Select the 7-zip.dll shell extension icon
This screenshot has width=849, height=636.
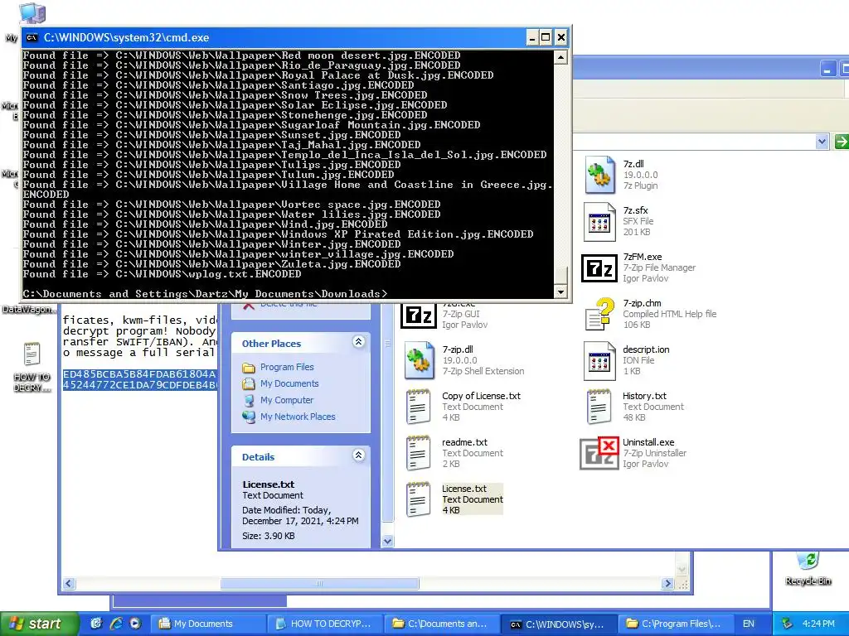pos(419,360)
